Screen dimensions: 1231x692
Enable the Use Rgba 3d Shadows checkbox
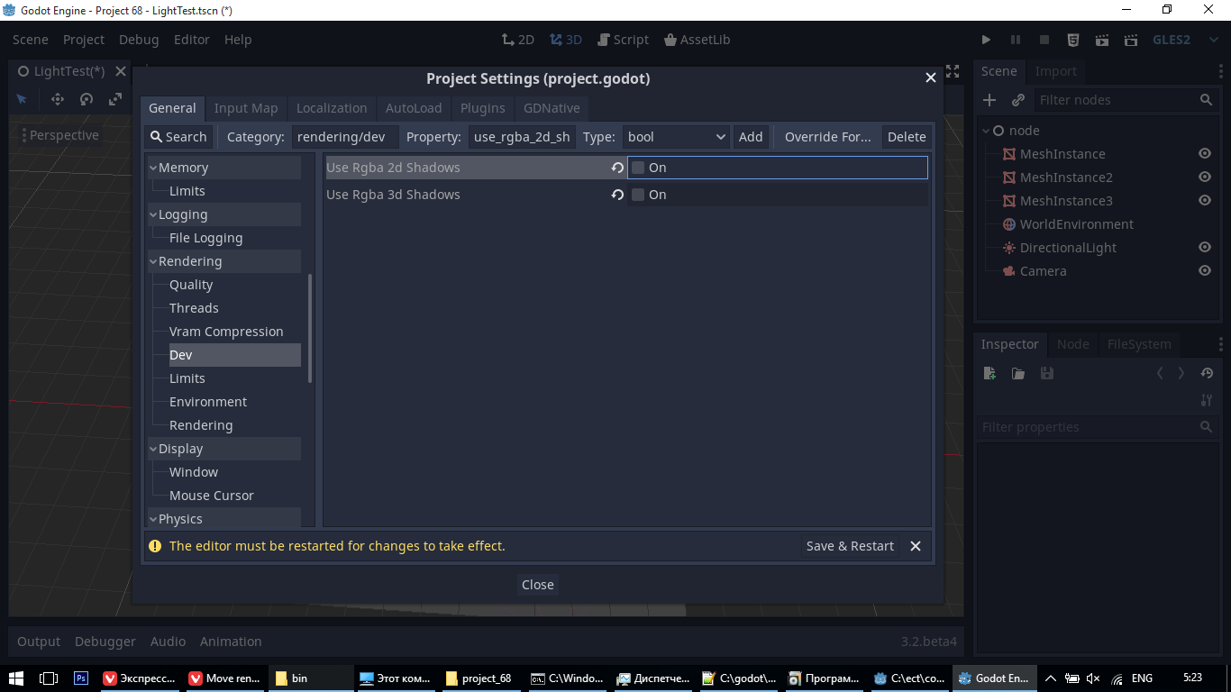tap(637, 194)
